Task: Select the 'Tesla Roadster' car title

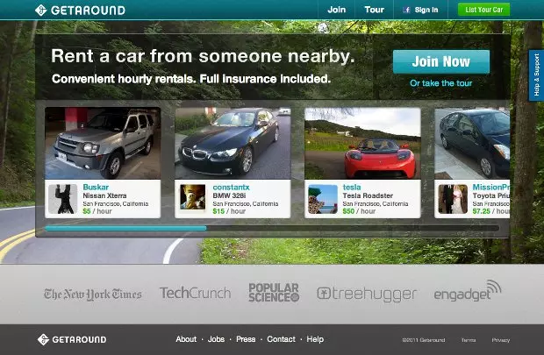Action: [368, 195]
